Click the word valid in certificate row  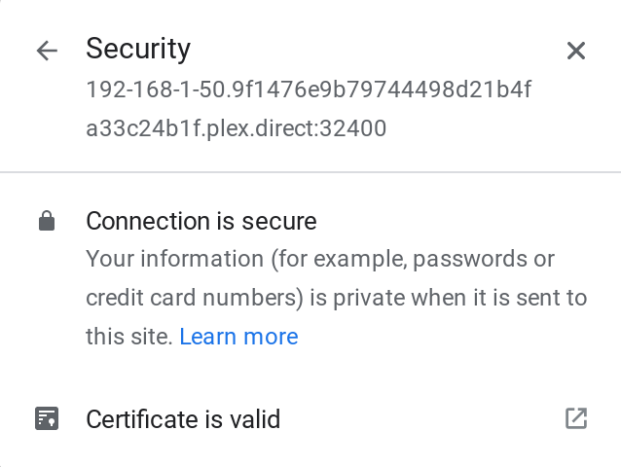[x=253, y=419]
